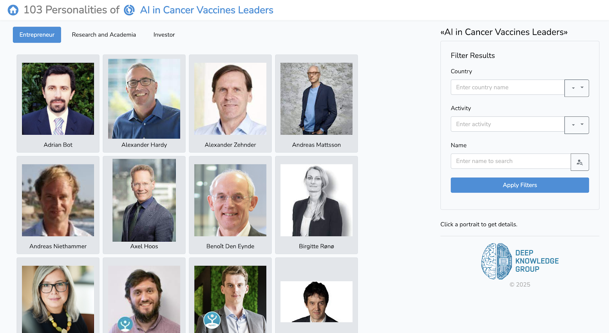The width and height of the screenshot is (609, 333).
Task: Select the Entrepreneur tab
Action: pyautogui.click(x=37, y=35)
